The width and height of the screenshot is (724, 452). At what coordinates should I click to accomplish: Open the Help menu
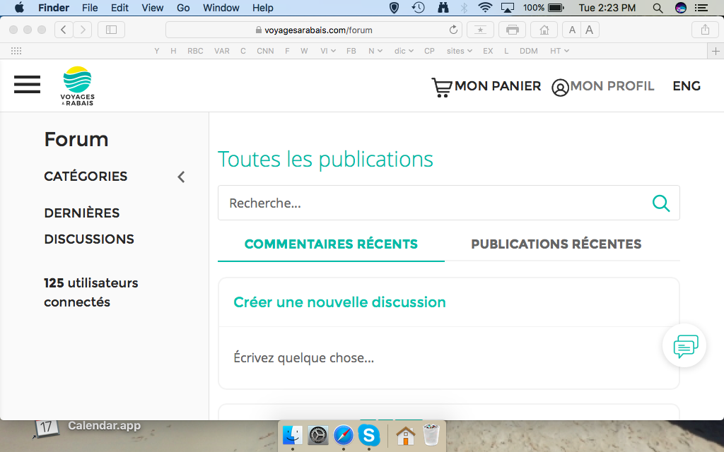click(263, 8)
